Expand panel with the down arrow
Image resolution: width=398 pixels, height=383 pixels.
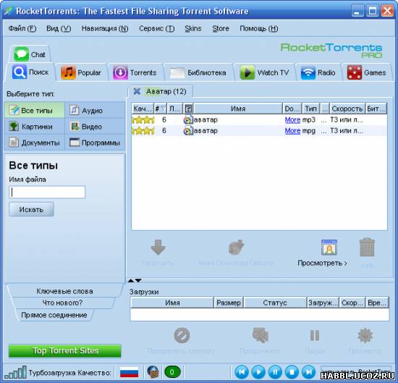pyautogui.click(x=138, y=280)
